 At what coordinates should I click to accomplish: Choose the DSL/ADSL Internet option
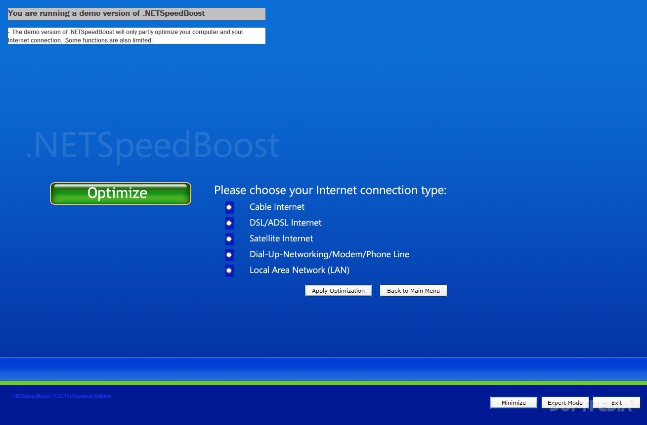(x=229, y=223)
